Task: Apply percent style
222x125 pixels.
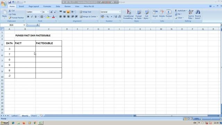Action: click(108, 17)
